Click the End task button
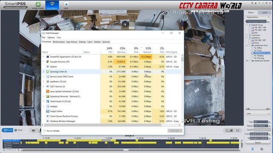The width and height of the screenshot is (273, 153). pyautogui.click(x=175, y=130)
